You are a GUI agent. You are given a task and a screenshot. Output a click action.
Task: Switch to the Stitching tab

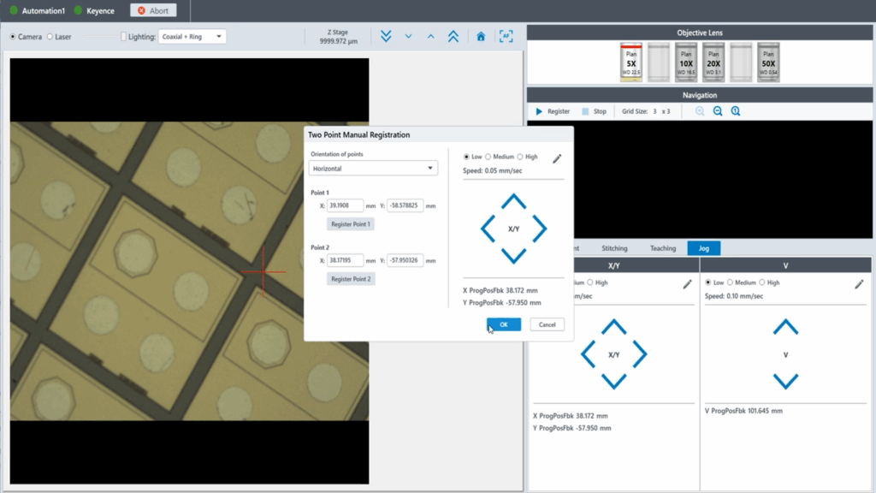614,248
